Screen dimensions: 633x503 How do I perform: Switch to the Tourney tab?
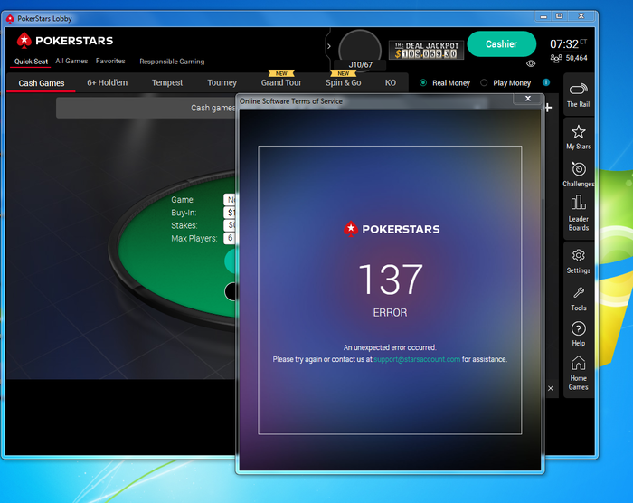click(222, 82)
